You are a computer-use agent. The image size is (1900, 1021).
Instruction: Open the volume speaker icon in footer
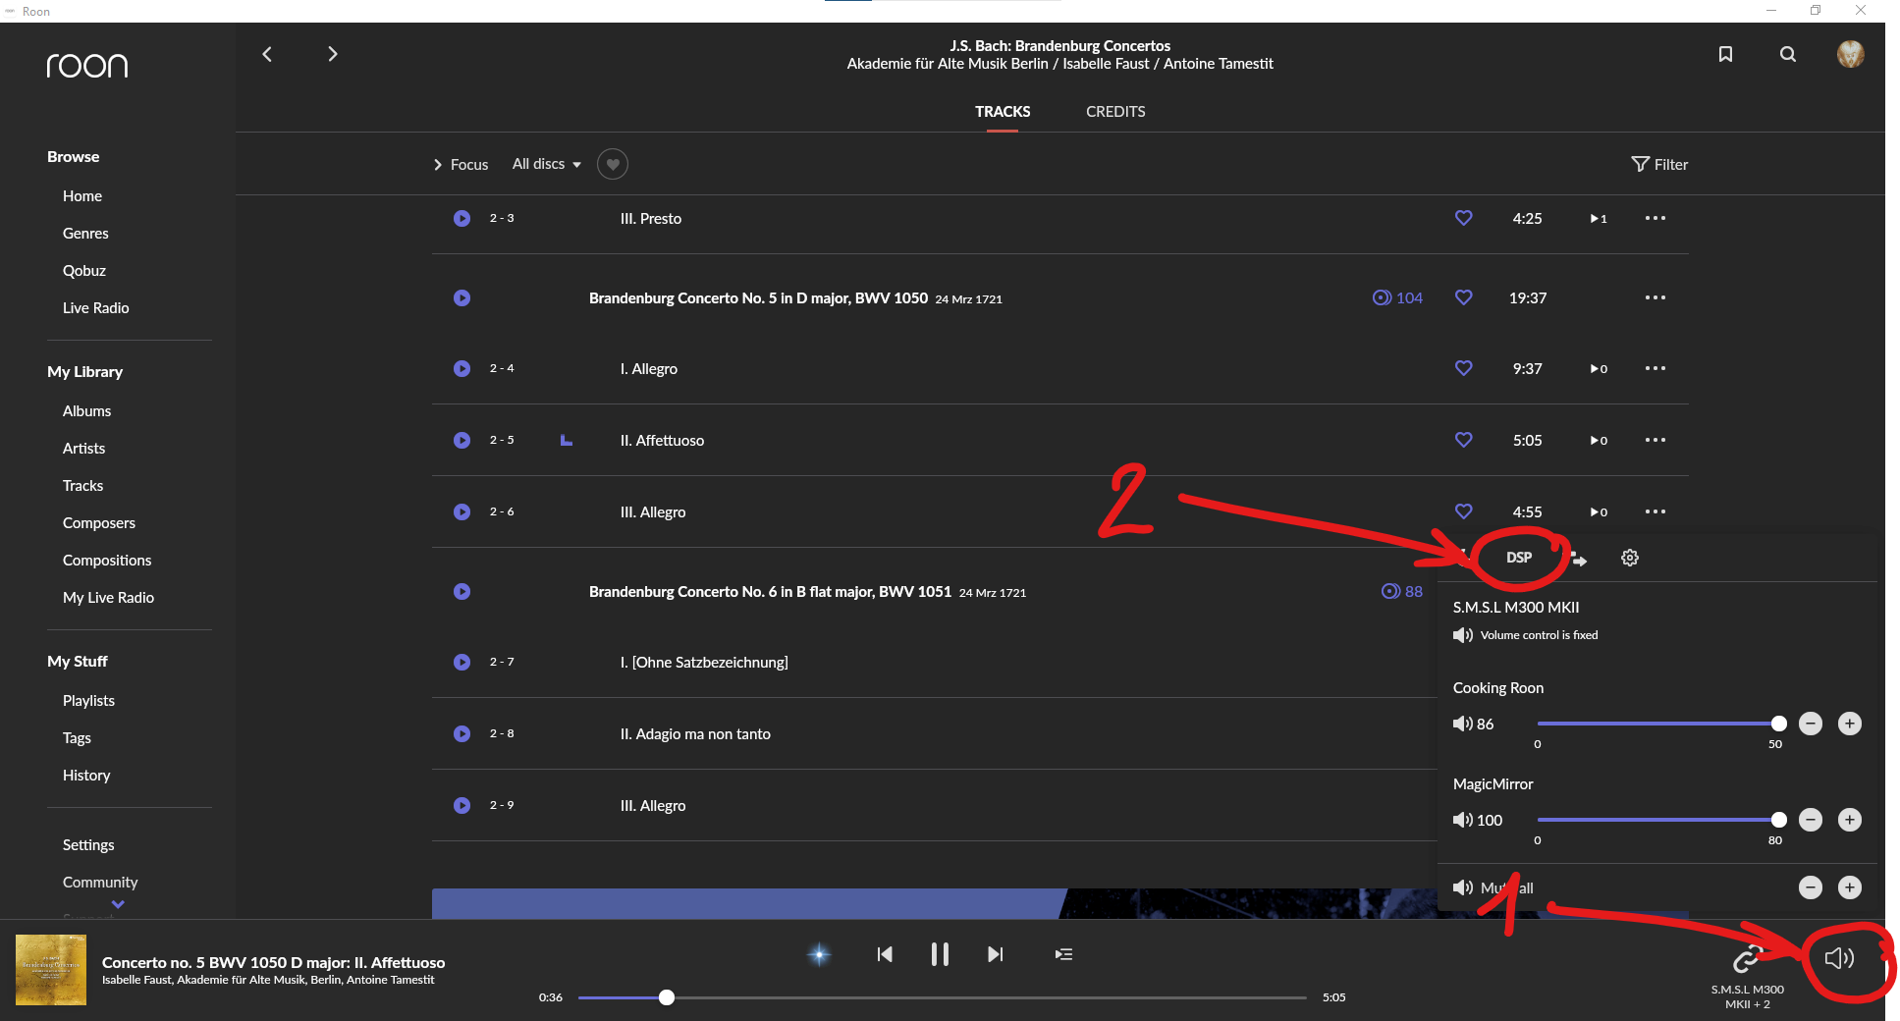tap(1839, 958)
